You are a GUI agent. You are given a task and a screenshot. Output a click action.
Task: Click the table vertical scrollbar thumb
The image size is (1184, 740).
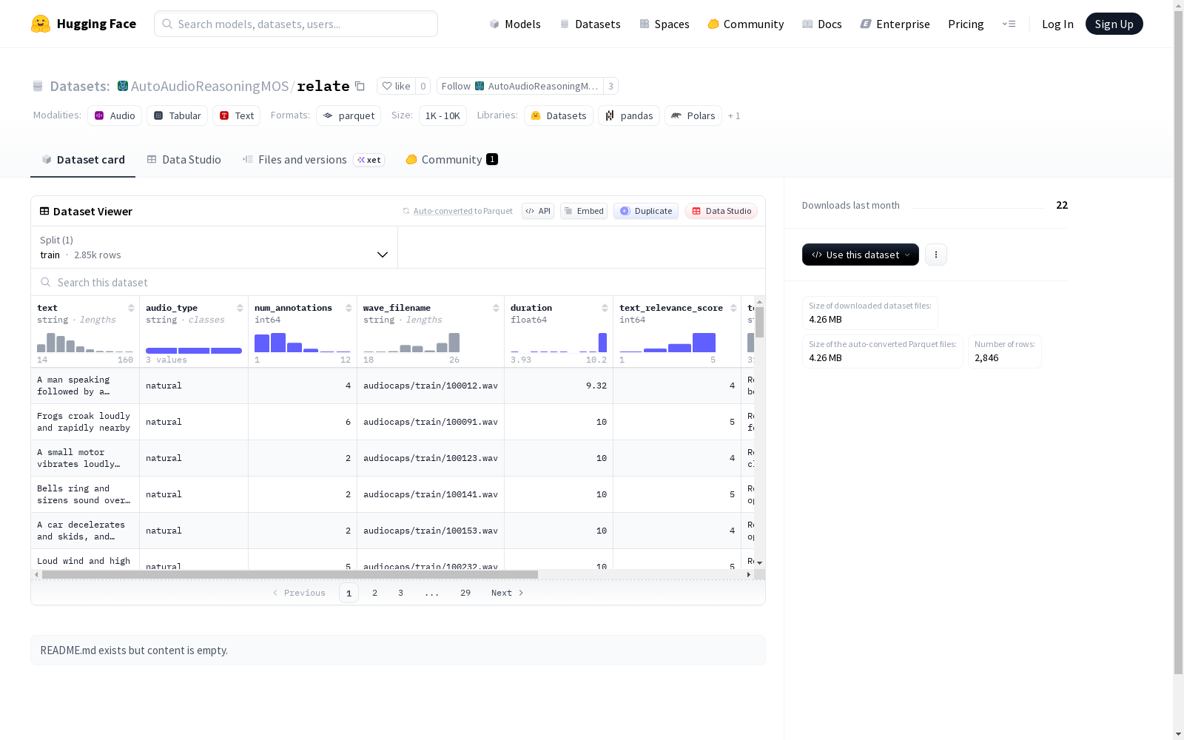[759, 322]
